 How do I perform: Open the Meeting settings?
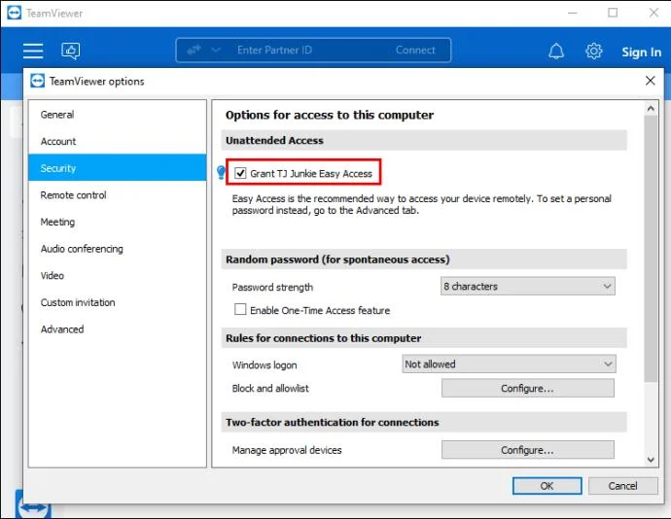(118, 222)
